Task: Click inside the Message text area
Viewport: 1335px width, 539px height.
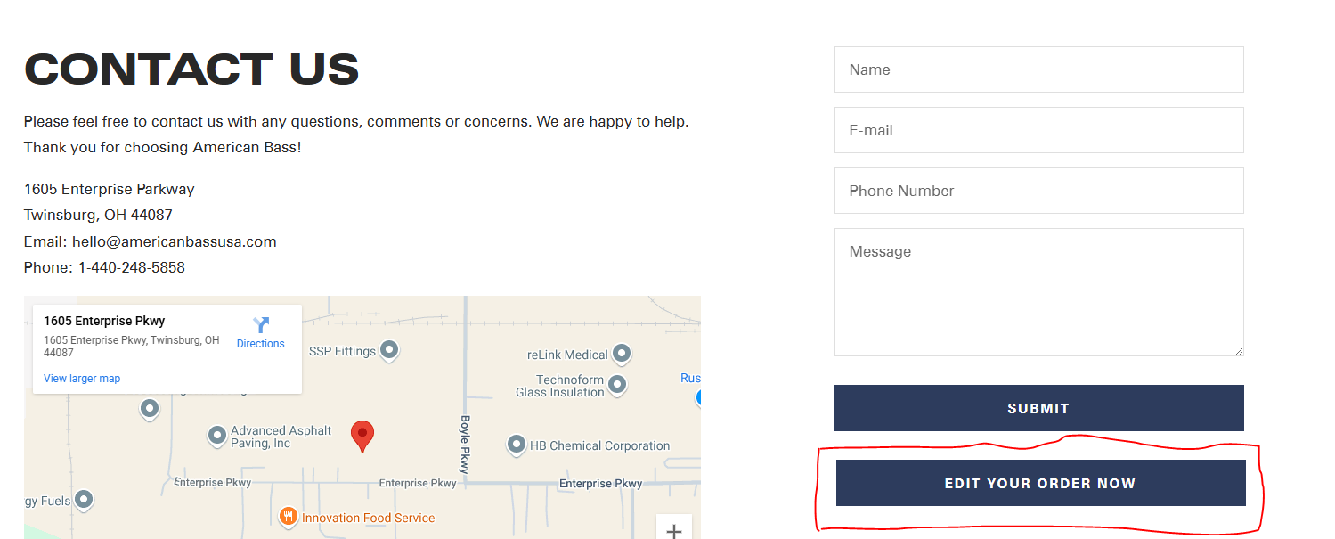Action: pyautogui.click(x=1038, y=292)
